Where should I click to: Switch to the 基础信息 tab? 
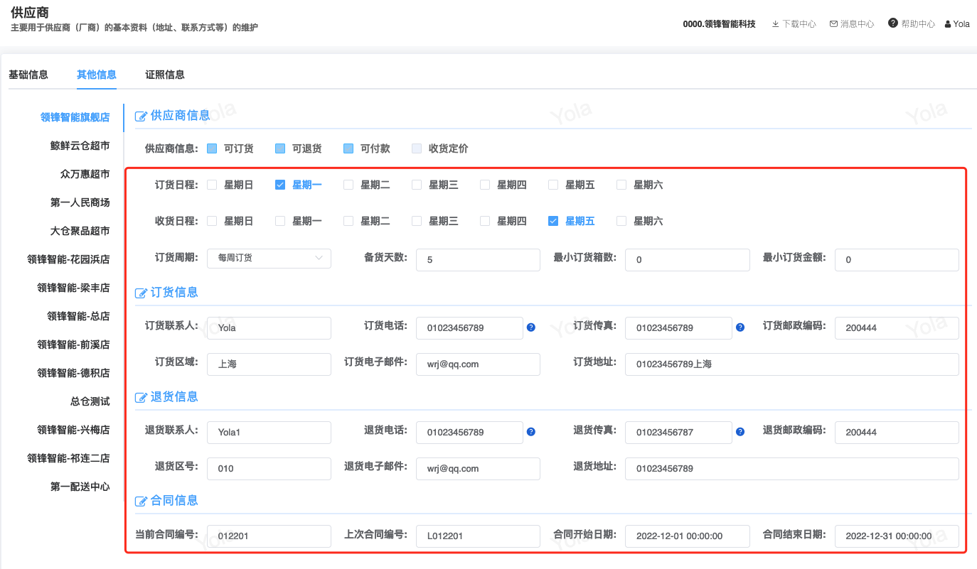click(28, 75)
